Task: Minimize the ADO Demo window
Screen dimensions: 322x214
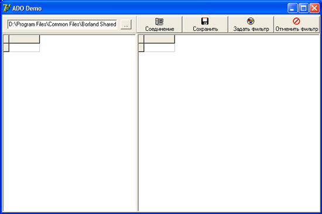Action: pos(292,8)
